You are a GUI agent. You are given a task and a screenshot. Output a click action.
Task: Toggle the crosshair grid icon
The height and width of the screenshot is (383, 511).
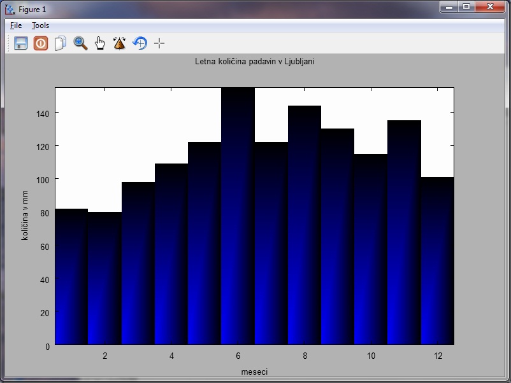coord(159,43)
